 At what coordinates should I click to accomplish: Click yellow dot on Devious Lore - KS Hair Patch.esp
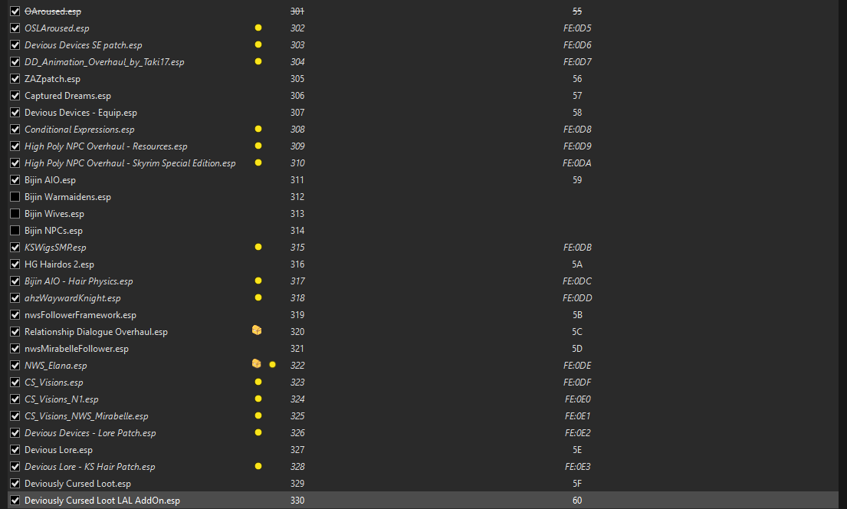(x=258, y=466)
